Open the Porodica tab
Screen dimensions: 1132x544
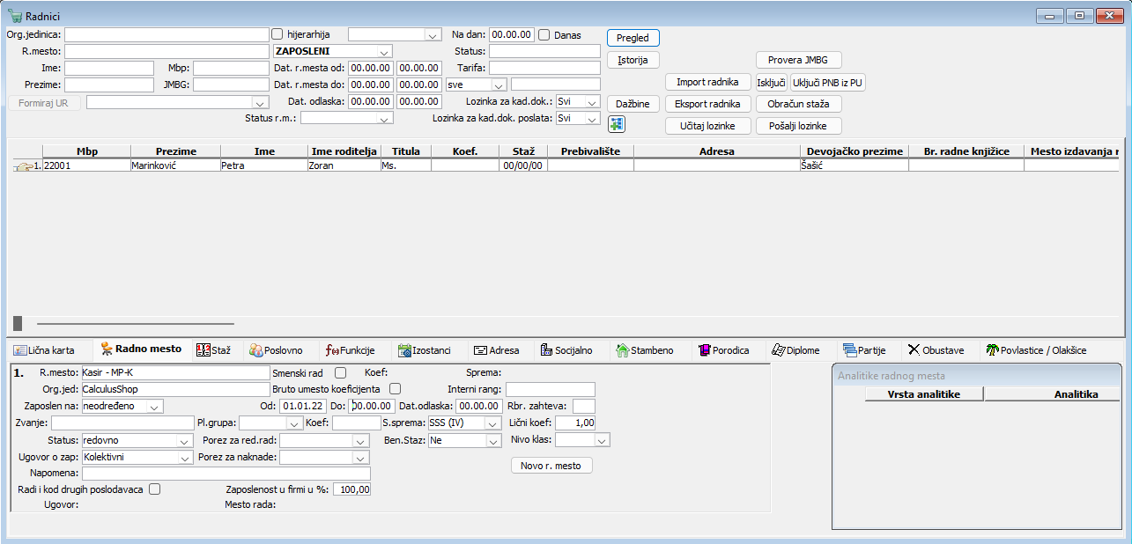(723, 350)
